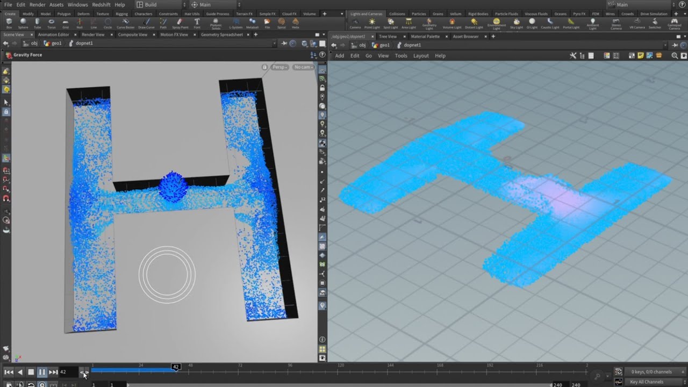
Task: Add a Point Light
Action: (372, 23)
